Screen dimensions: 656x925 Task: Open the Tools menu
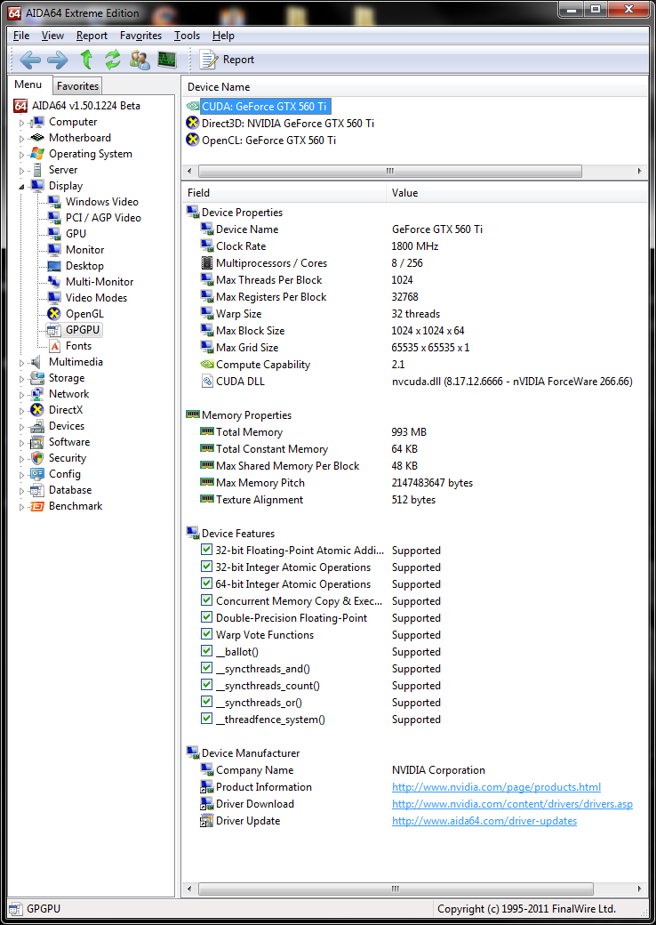[x=187, y=36]
